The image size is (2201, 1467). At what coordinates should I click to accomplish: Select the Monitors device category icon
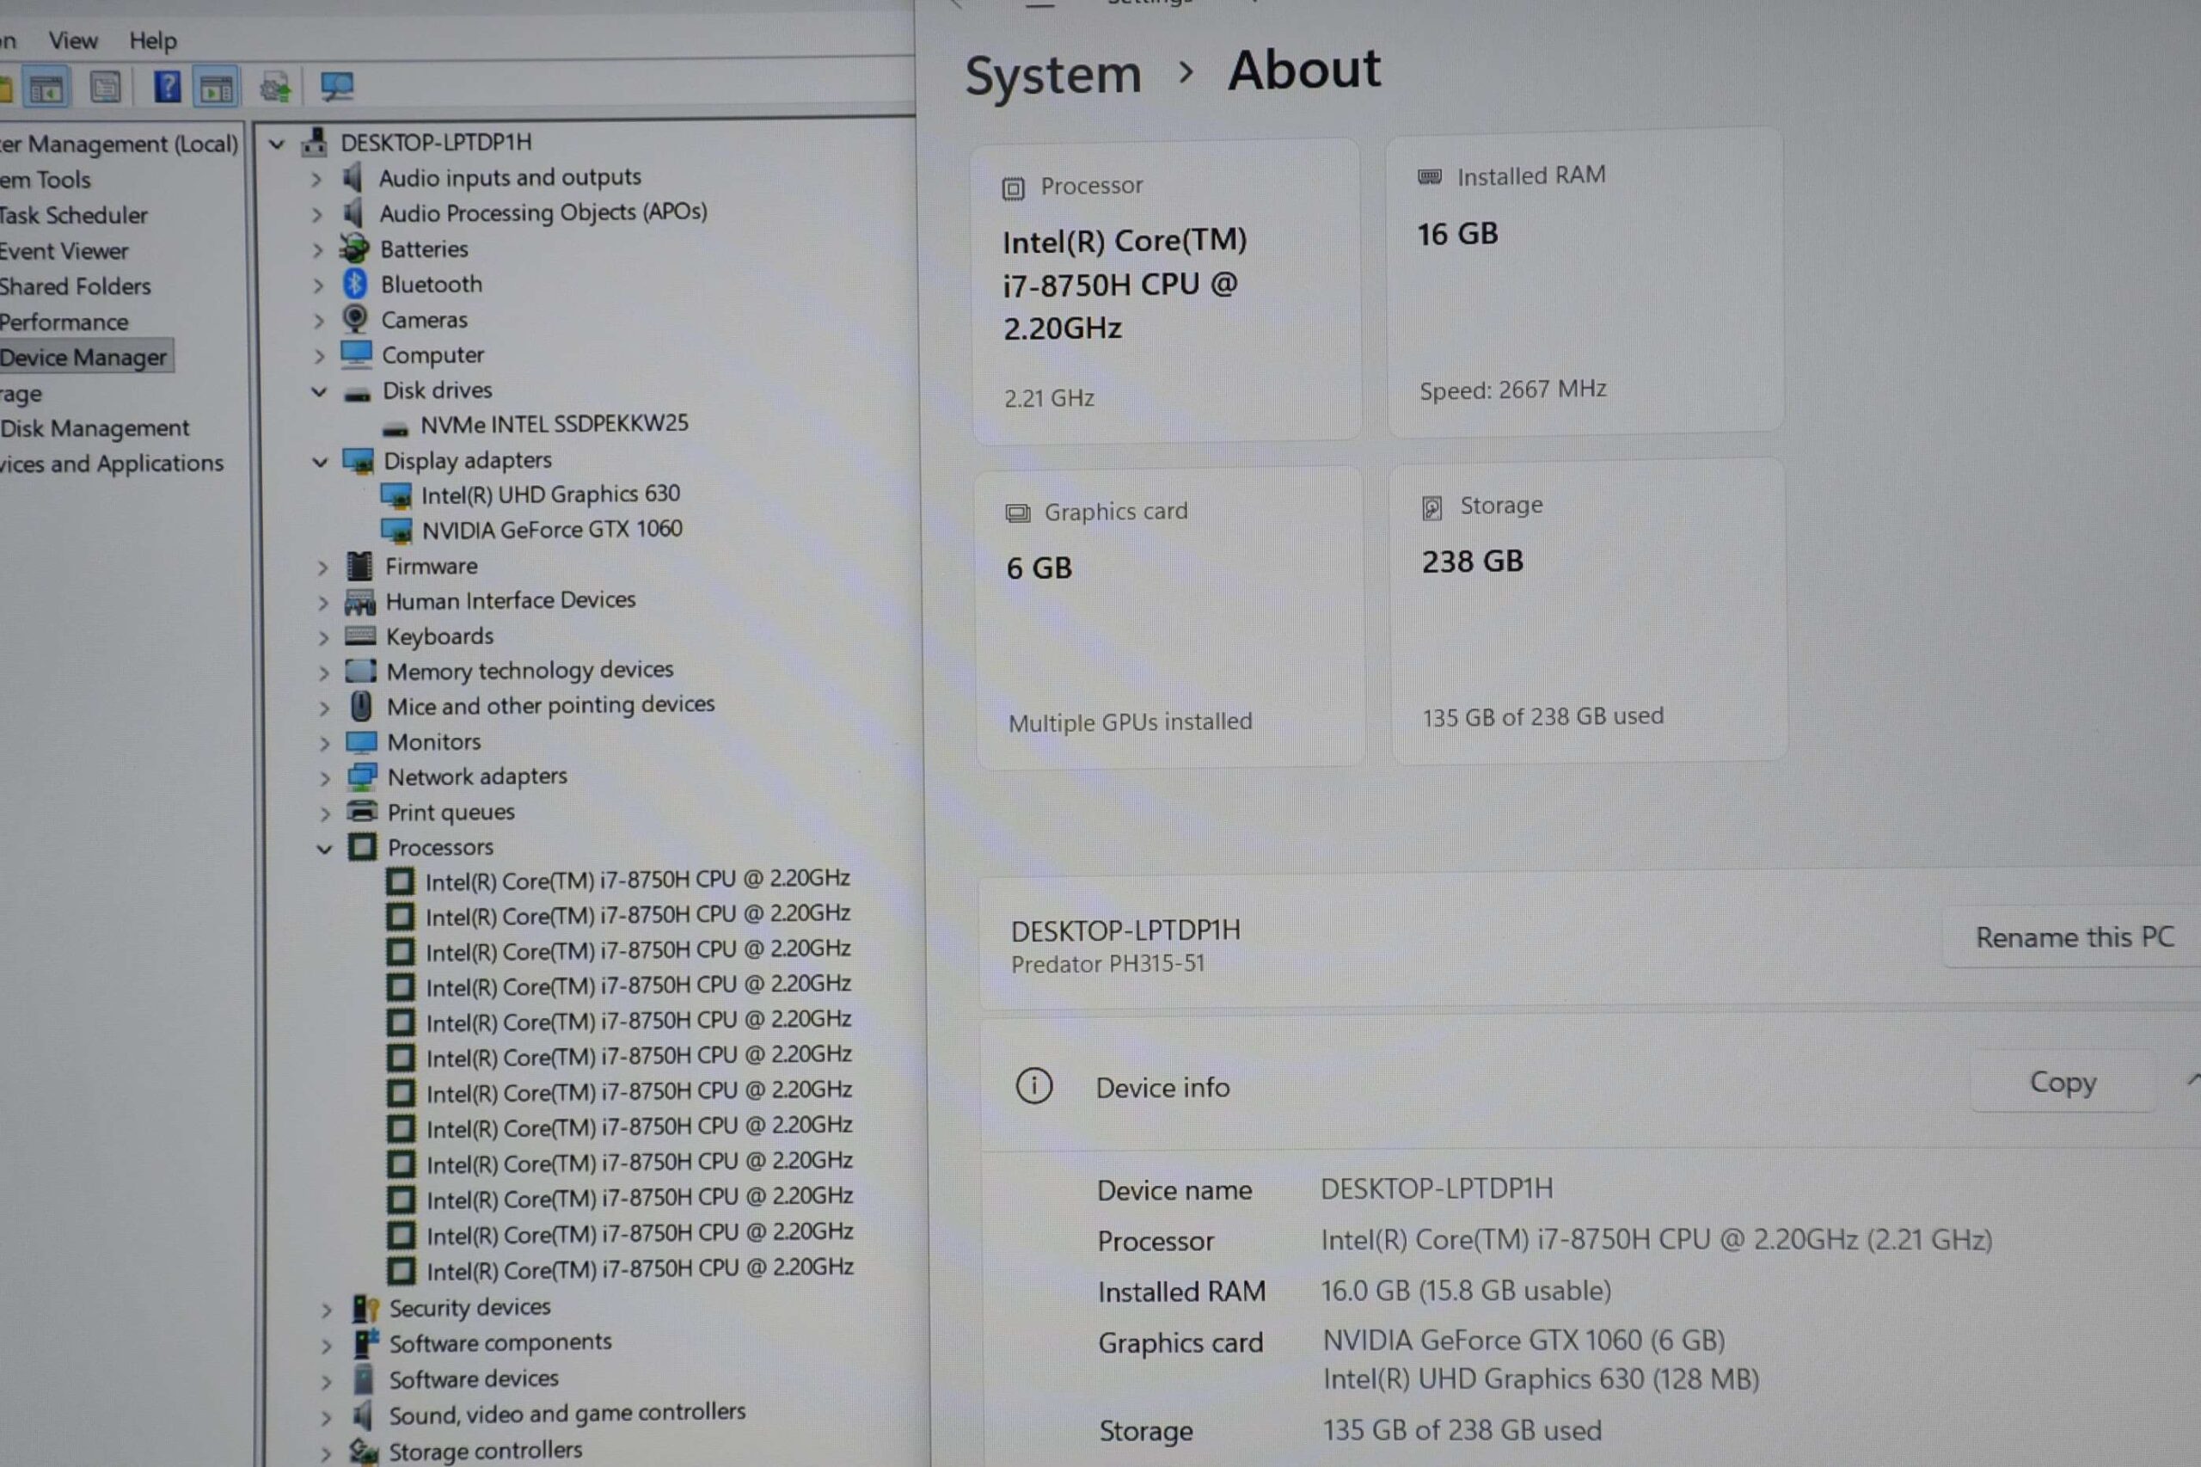point(361,742)
